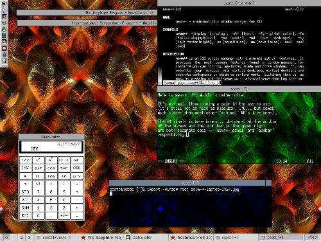Switch to virtual desktop 3 in panel
321x241 pixels.
(x=29, y=237)
